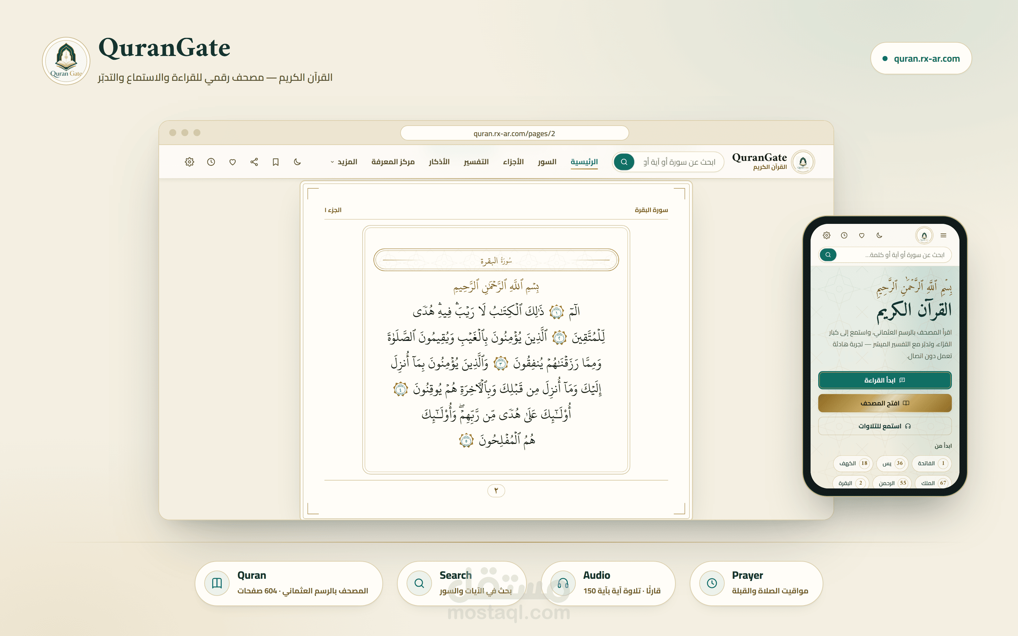Click ابدأ القراءة button on mobile

coord(885,380)
